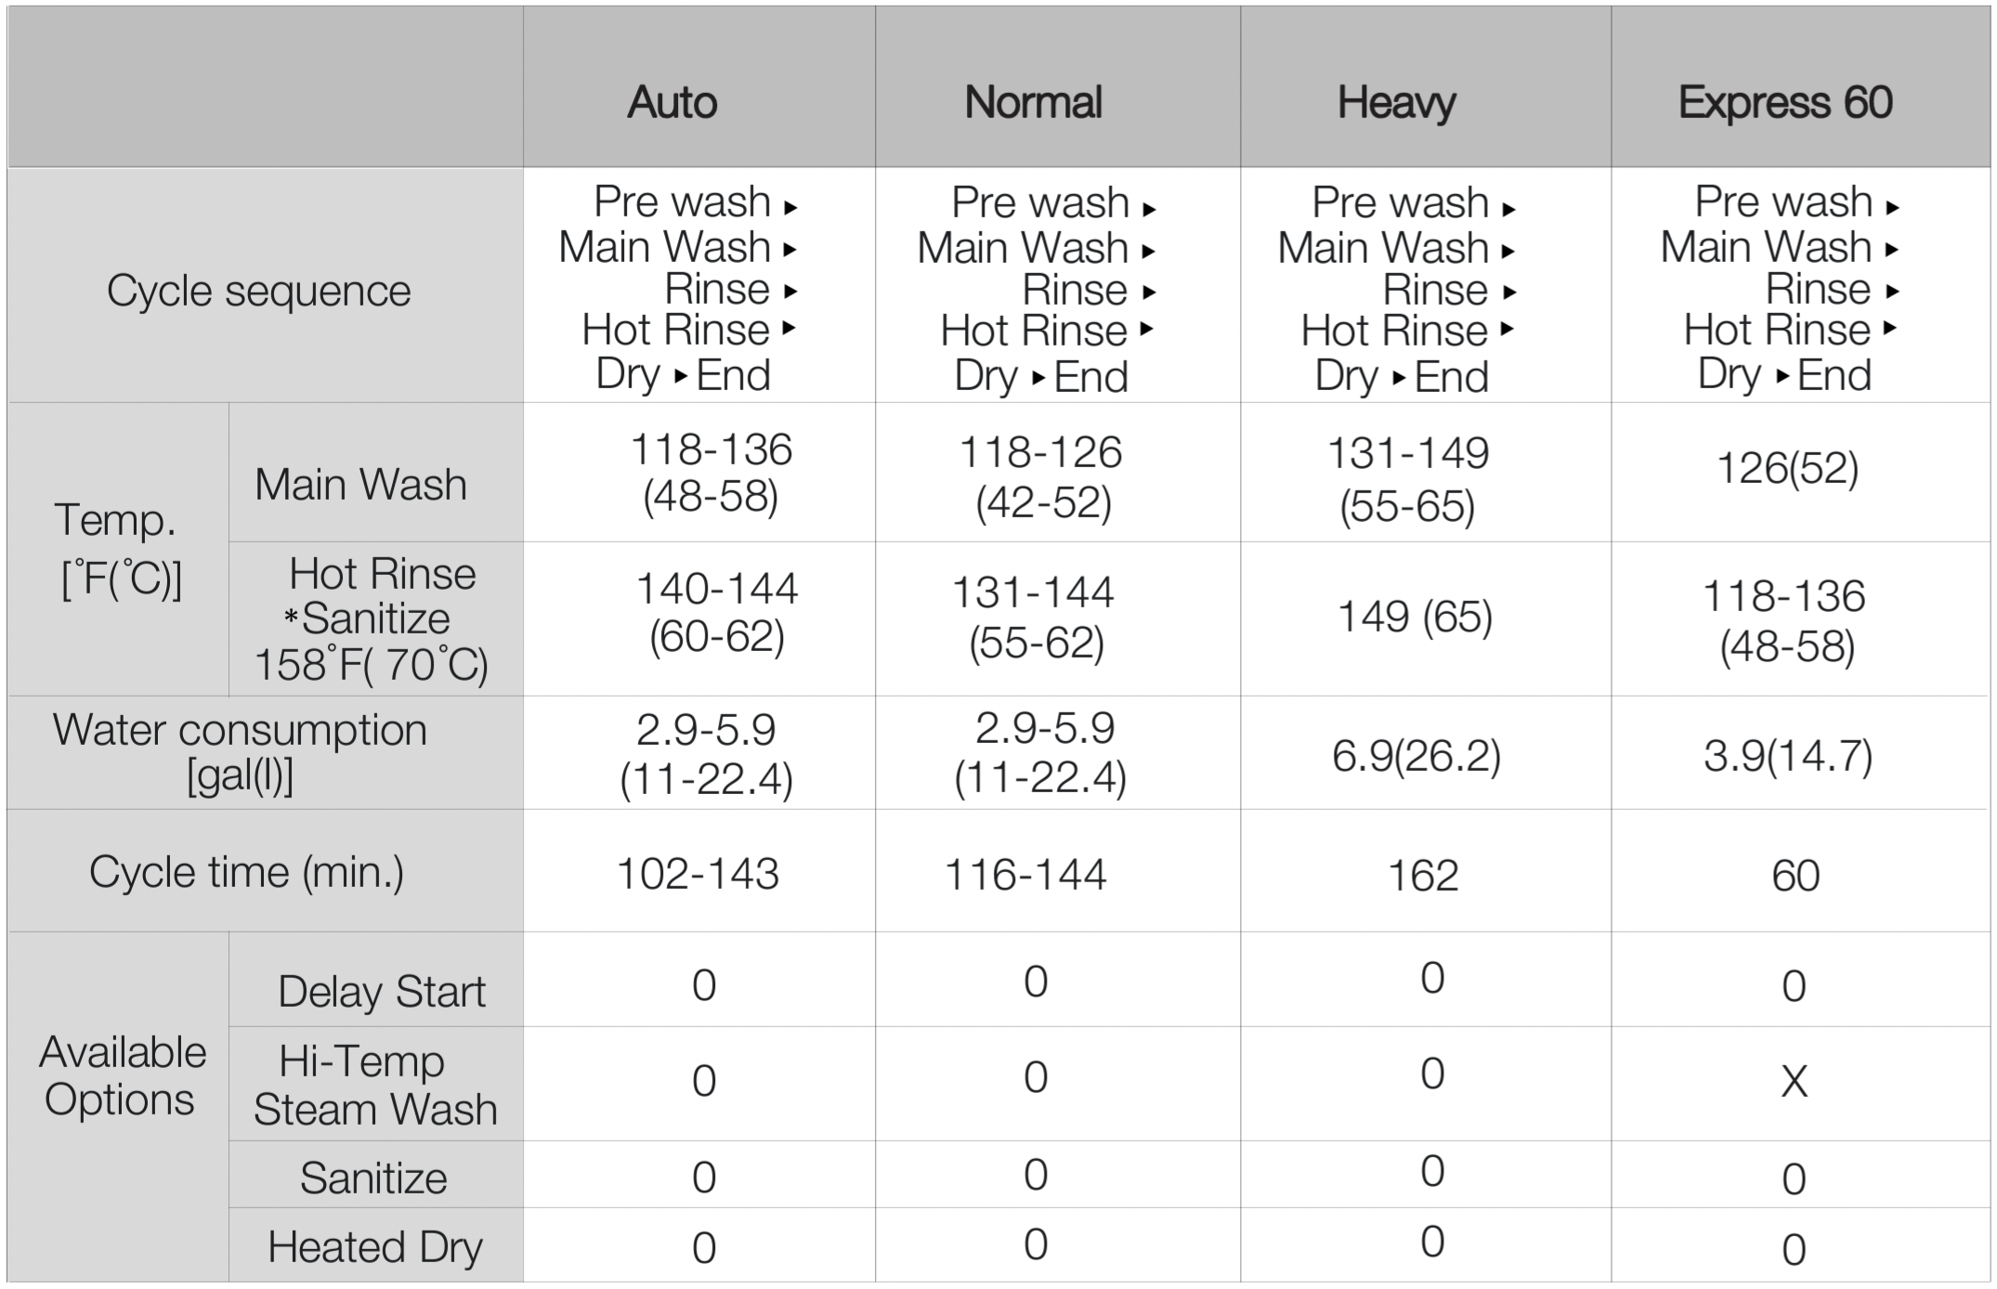The height and width of the screenshot is (1289, 1997).
Task: Click the Water consumption row label
Action: click(240, 752)
